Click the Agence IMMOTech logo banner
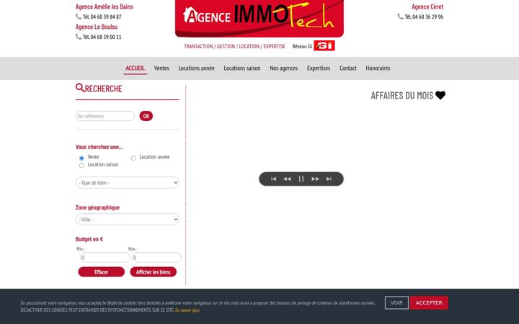Screen dimensions: 519x324 pyautogui.click(x=259, y=18)
